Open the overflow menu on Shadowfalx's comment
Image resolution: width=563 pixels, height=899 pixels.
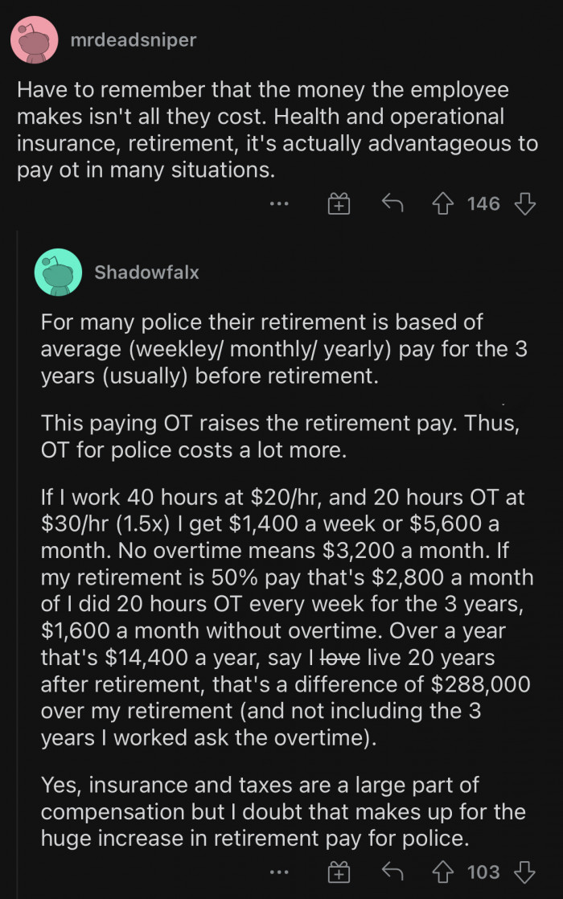coord(279,872)
